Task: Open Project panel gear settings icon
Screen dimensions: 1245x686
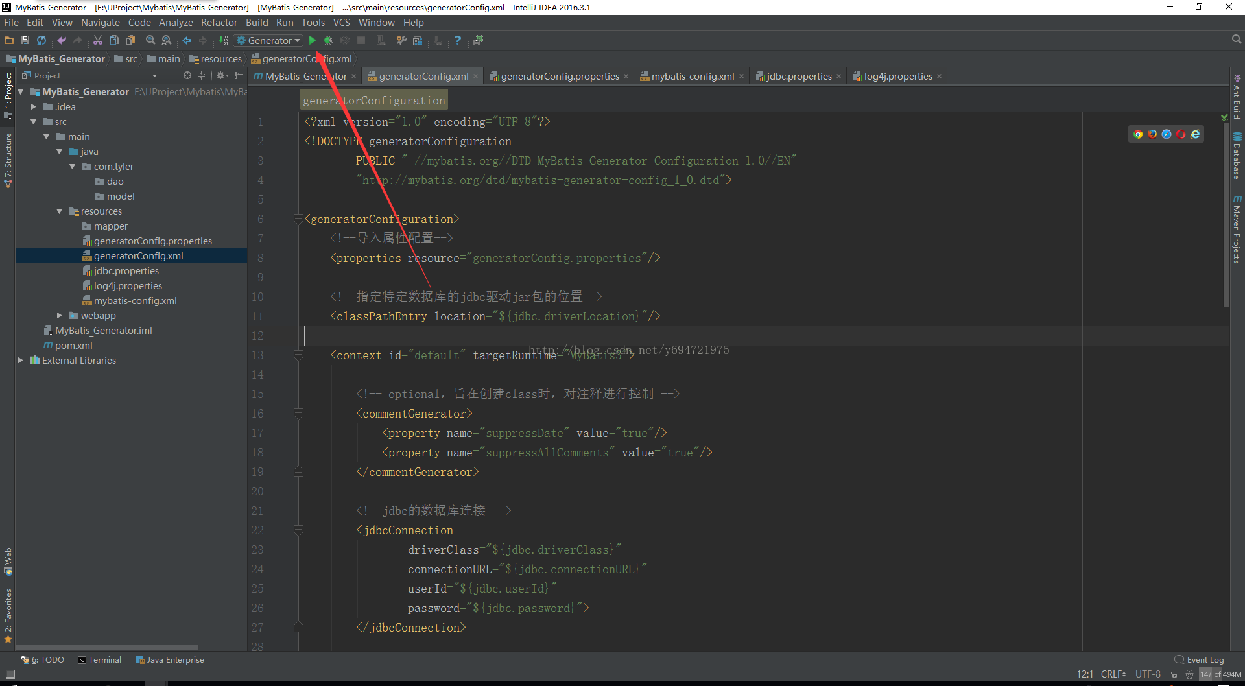Action: click(x=222, y=75)
